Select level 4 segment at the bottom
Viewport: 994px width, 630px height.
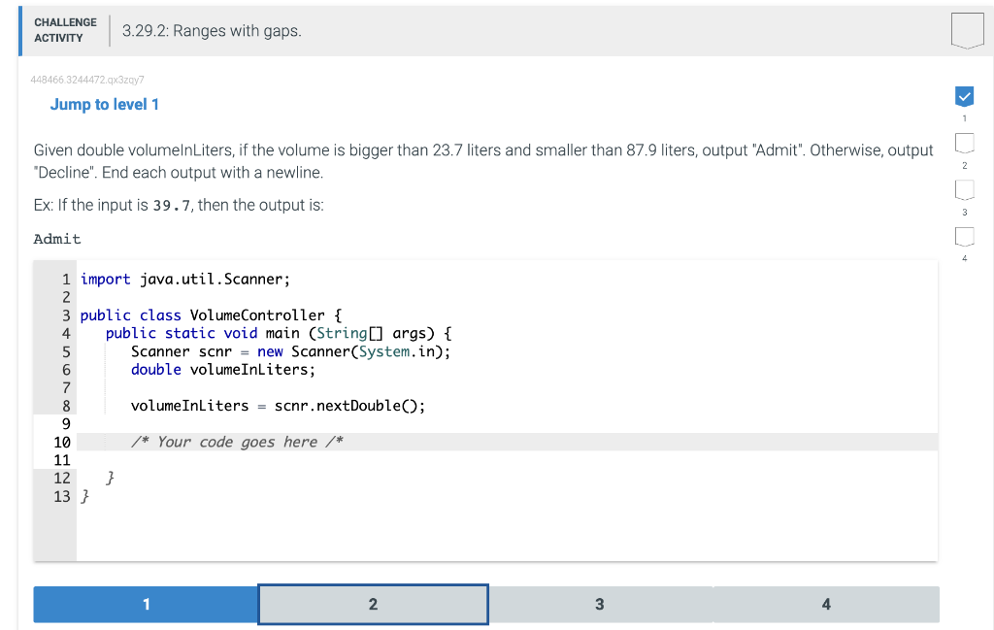826,604
